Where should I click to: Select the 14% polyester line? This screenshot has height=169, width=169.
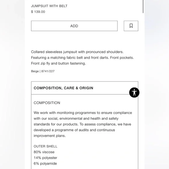click(x=45, y=158)
